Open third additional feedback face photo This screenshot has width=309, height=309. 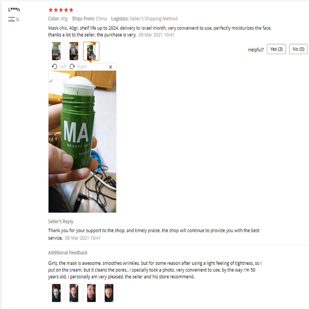91,293
